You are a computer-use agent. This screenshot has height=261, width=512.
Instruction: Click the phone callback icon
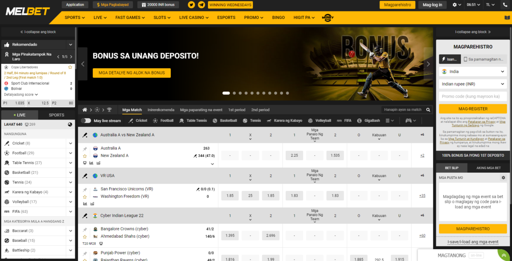click(505, 5)
